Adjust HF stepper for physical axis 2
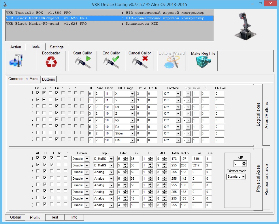The width and height of the screenshot is (279, 224). pos(150,165)
